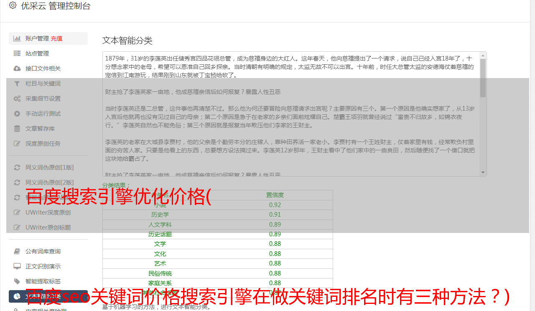
Task: Click the text area scrollbar down arrow
Action: click(x=483, y=172)
